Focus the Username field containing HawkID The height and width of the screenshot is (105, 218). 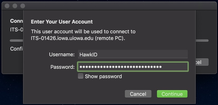tap(133, 54)
